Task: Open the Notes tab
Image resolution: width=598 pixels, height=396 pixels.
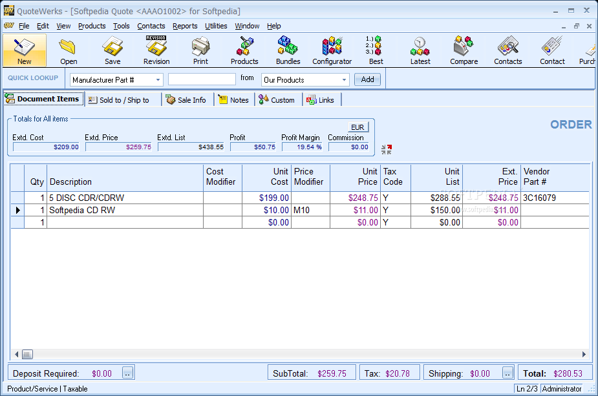Action: [234, 100]
